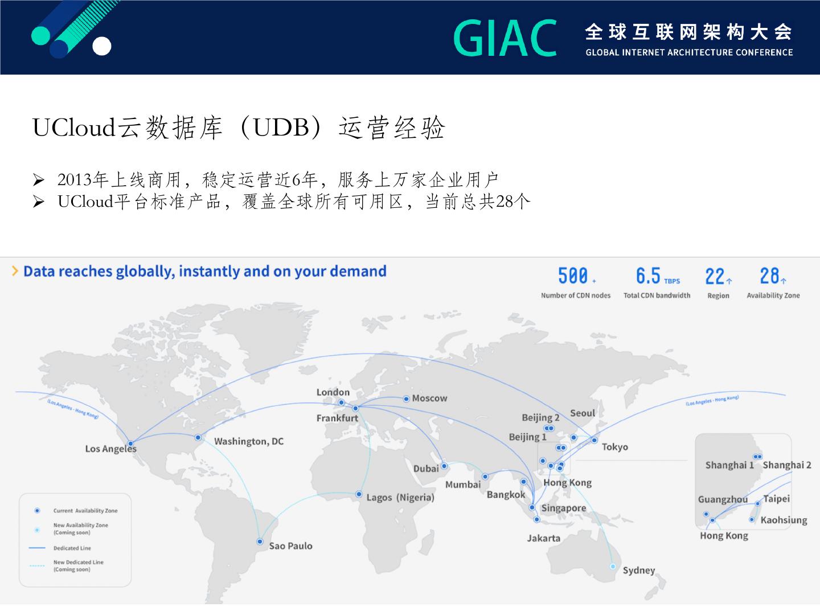
Task: Select the Jakarta marker dot
Action: click(536, 519)
